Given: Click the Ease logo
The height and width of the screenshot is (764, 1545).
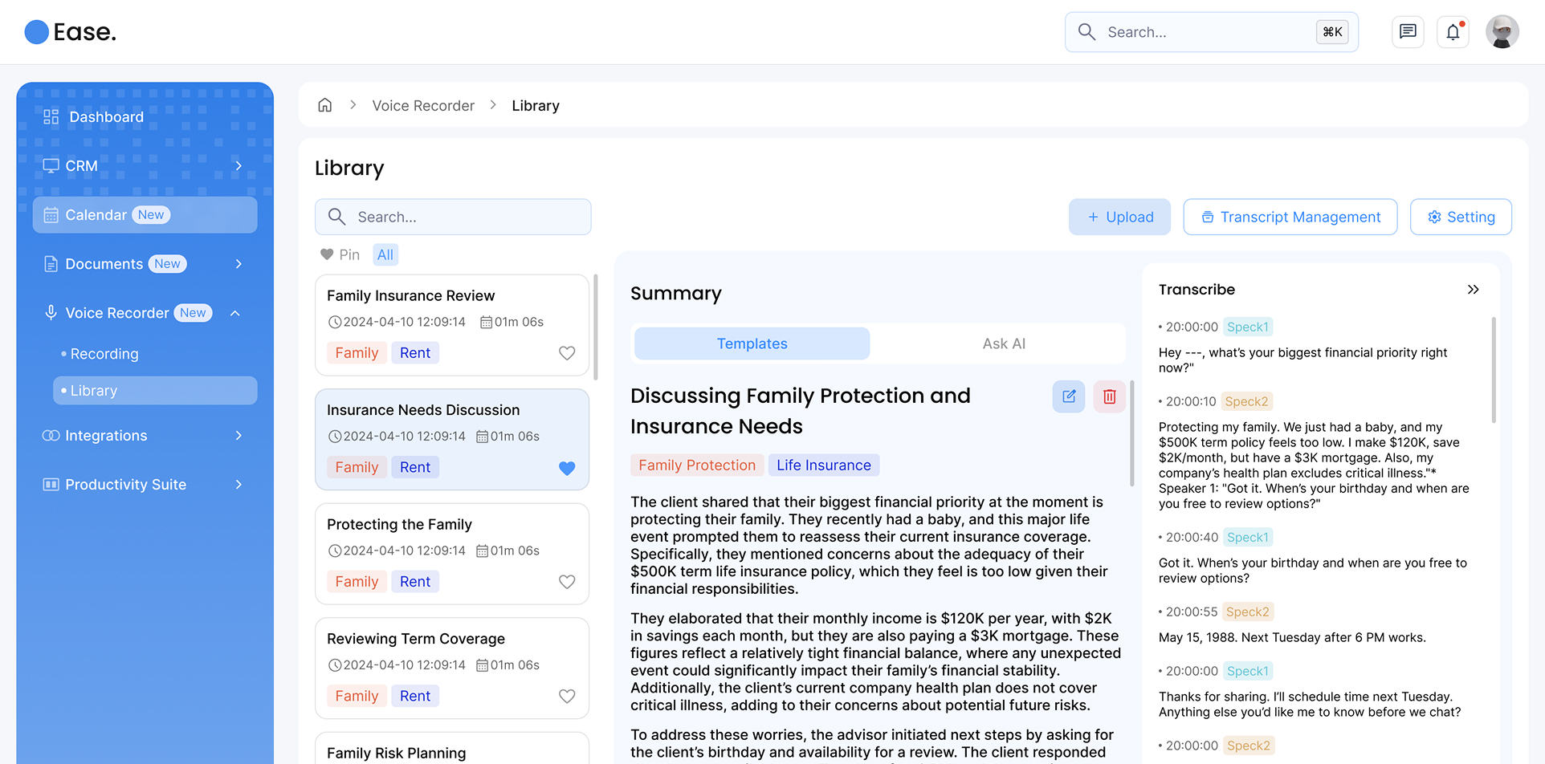Looking at the screenshot, I should point(71,32).
